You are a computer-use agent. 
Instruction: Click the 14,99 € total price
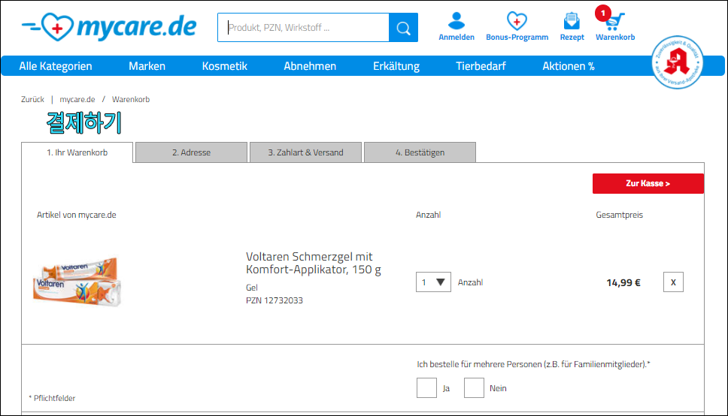click(x=623, y=282)
